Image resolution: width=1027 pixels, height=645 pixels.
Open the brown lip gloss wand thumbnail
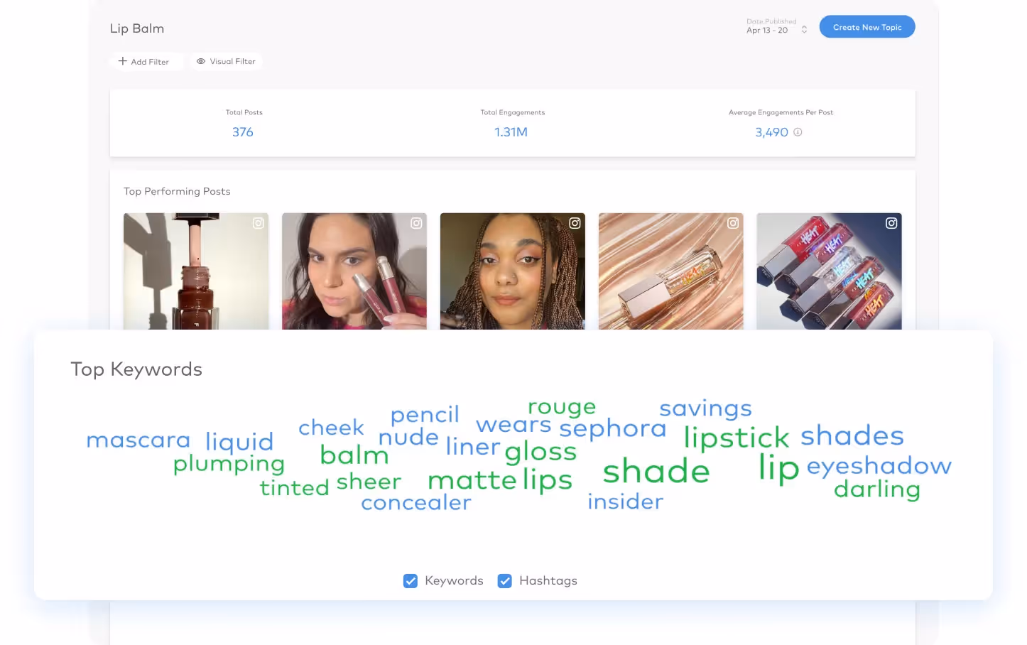coord(196,271)
